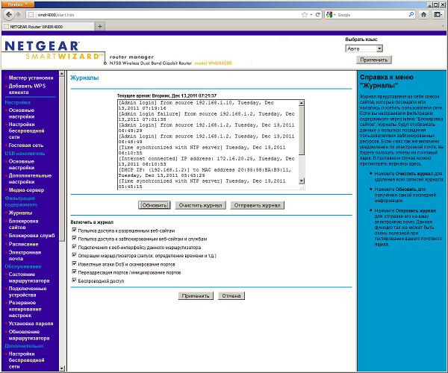Open the language selection dropdown
448x373 pixels.
[x=364, y=48]
